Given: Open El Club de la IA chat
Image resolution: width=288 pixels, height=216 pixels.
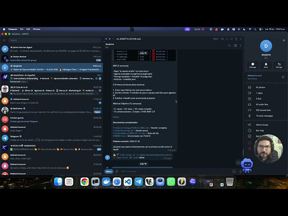Looking at the screenshot, I should [51, 90].
